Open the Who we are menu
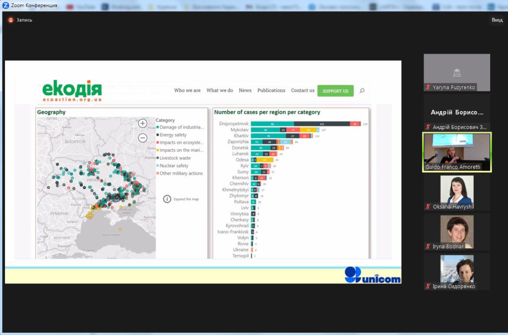The image size is (508, 335). click(x=187, y=90)
